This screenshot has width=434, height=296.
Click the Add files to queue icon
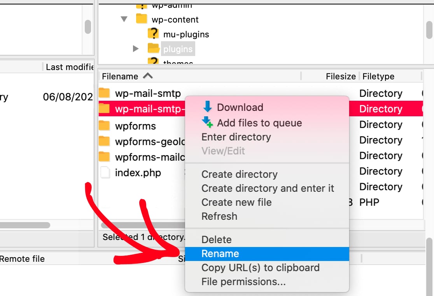pos(207,122)
